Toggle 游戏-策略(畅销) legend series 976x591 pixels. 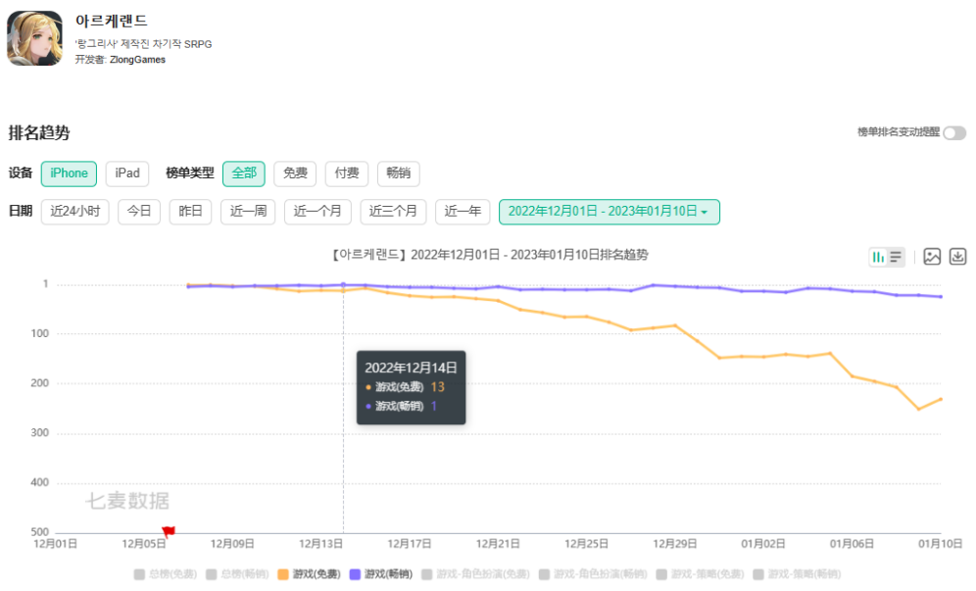pyautogui.click(x=797, y=574)
